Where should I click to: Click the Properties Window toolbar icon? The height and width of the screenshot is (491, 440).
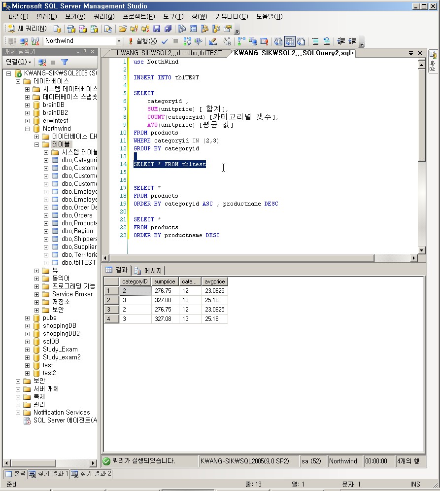coord(228,29)
